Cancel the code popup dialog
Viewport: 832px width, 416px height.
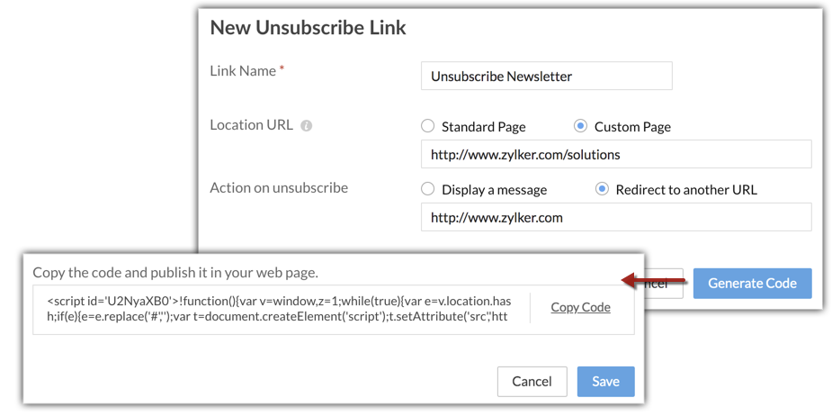click(532, 381)
